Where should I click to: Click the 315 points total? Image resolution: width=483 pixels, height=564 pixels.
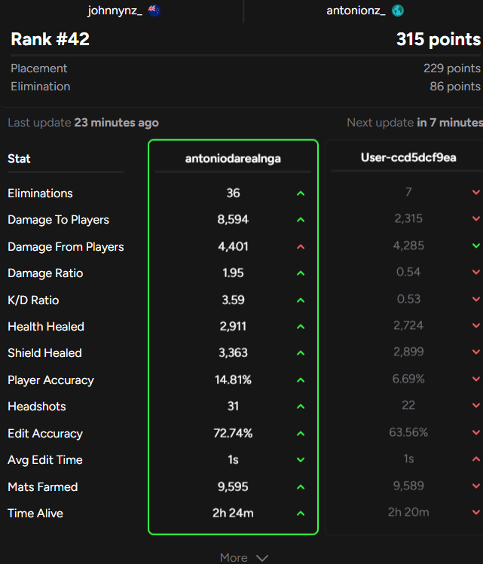pyautogui.click(x=439, y=39)
